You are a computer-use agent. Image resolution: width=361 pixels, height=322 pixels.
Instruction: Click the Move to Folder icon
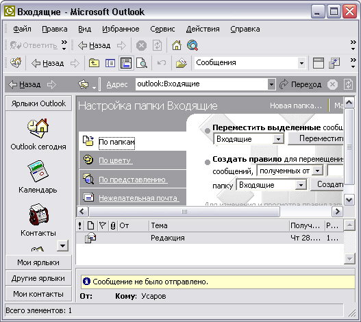[x=182, y=63]
